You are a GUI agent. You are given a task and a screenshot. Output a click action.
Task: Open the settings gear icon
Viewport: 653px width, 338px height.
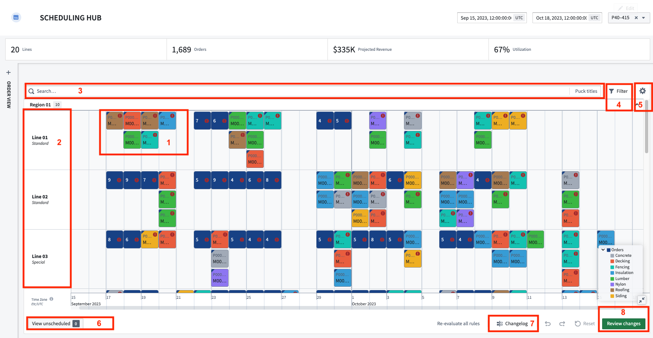point(642,91)
